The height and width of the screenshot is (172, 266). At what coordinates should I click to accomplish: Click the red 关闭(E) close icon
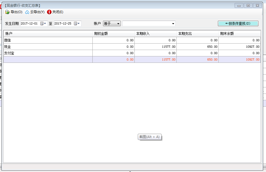coord(49,12)
